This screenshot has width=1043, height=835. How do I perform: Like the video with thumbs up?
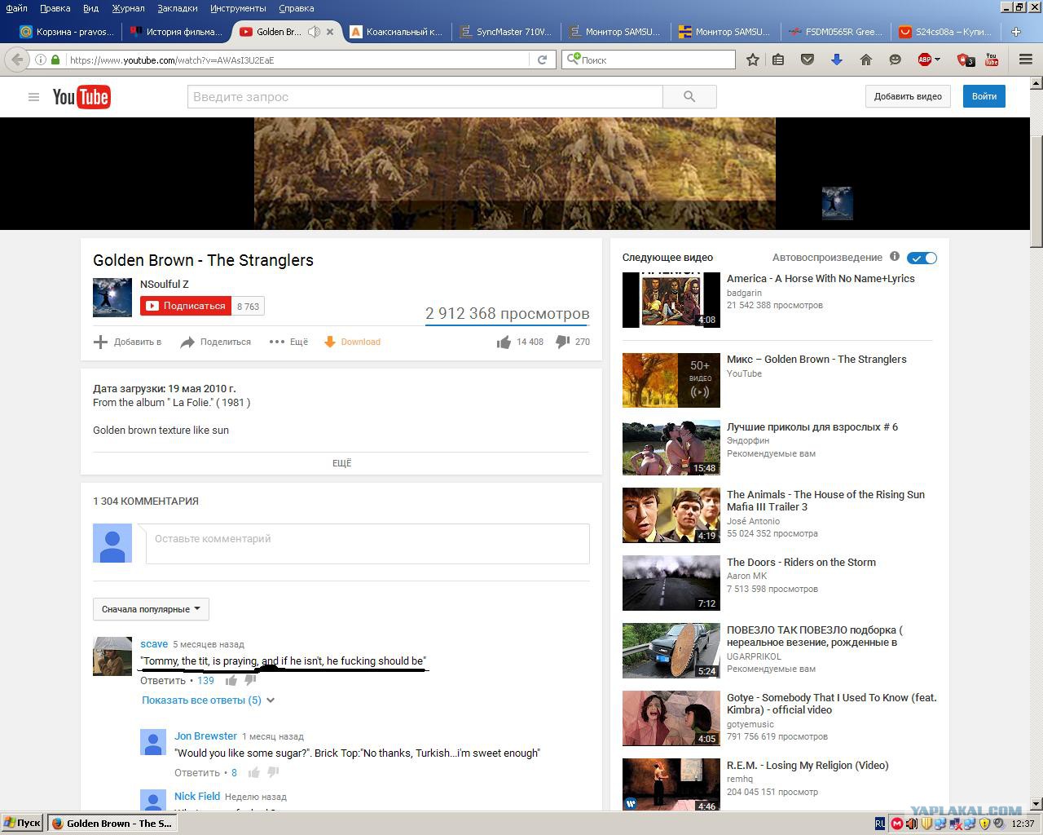click(504, 342)
